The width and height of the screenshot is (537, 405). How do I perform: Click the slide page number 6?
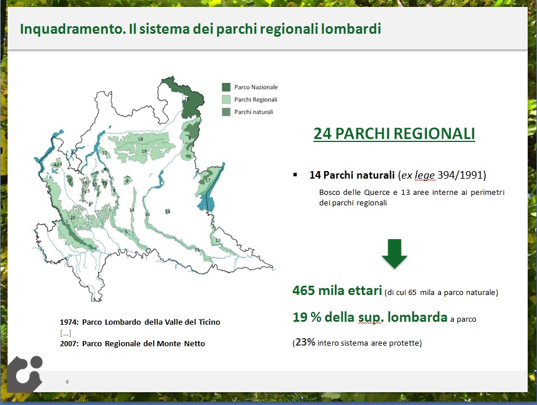[x=67, y=382]
